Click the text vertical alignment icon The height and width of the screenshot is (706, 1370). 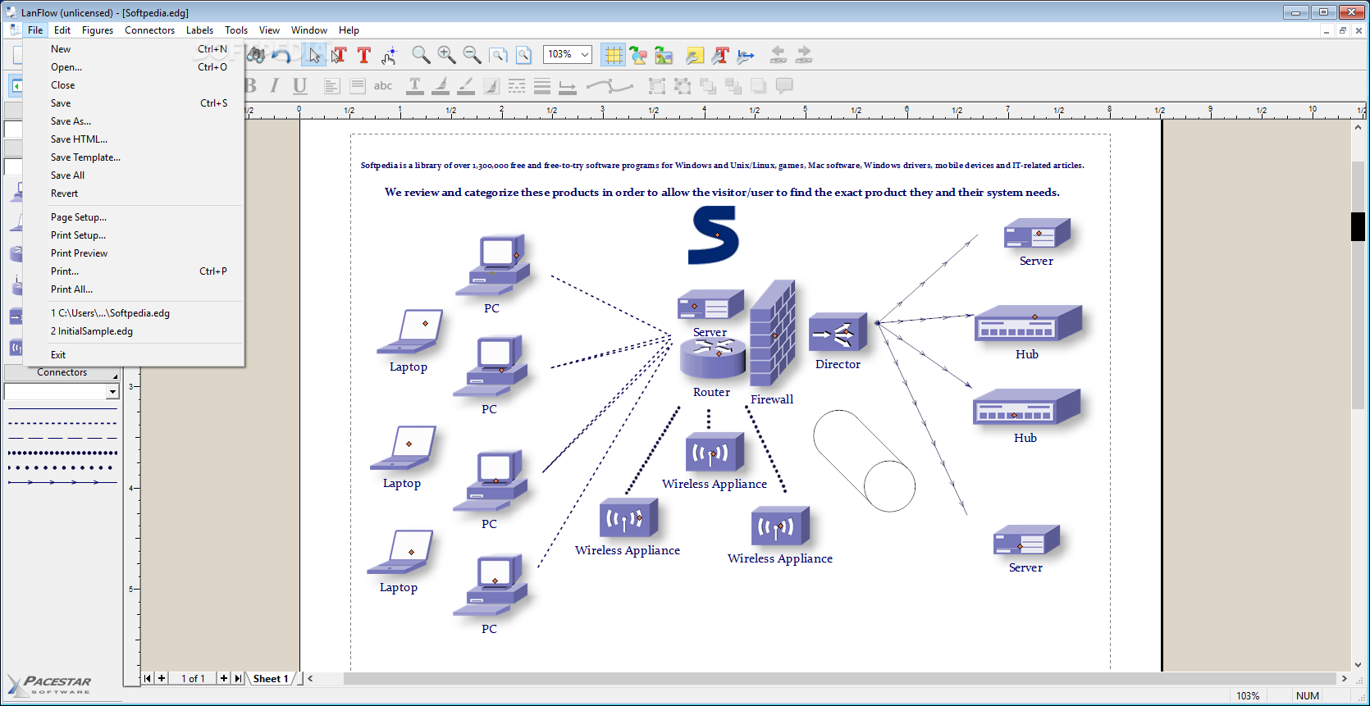[x=357, y=85]
